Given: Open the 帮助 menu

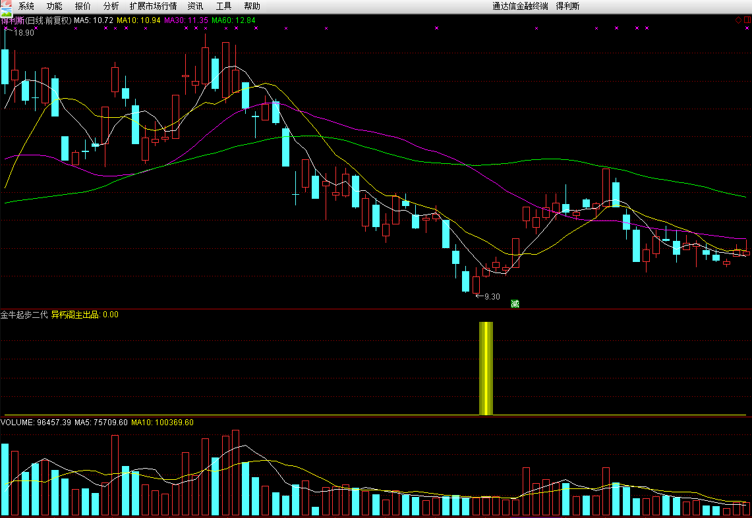Looking at the screenshot, I should 252,6.
